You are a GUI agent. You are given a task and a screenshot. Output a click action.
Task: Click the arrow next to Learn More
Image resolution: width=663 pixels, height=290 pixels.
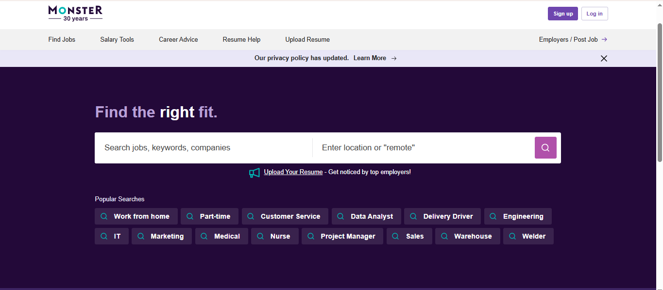pos(394,58)
